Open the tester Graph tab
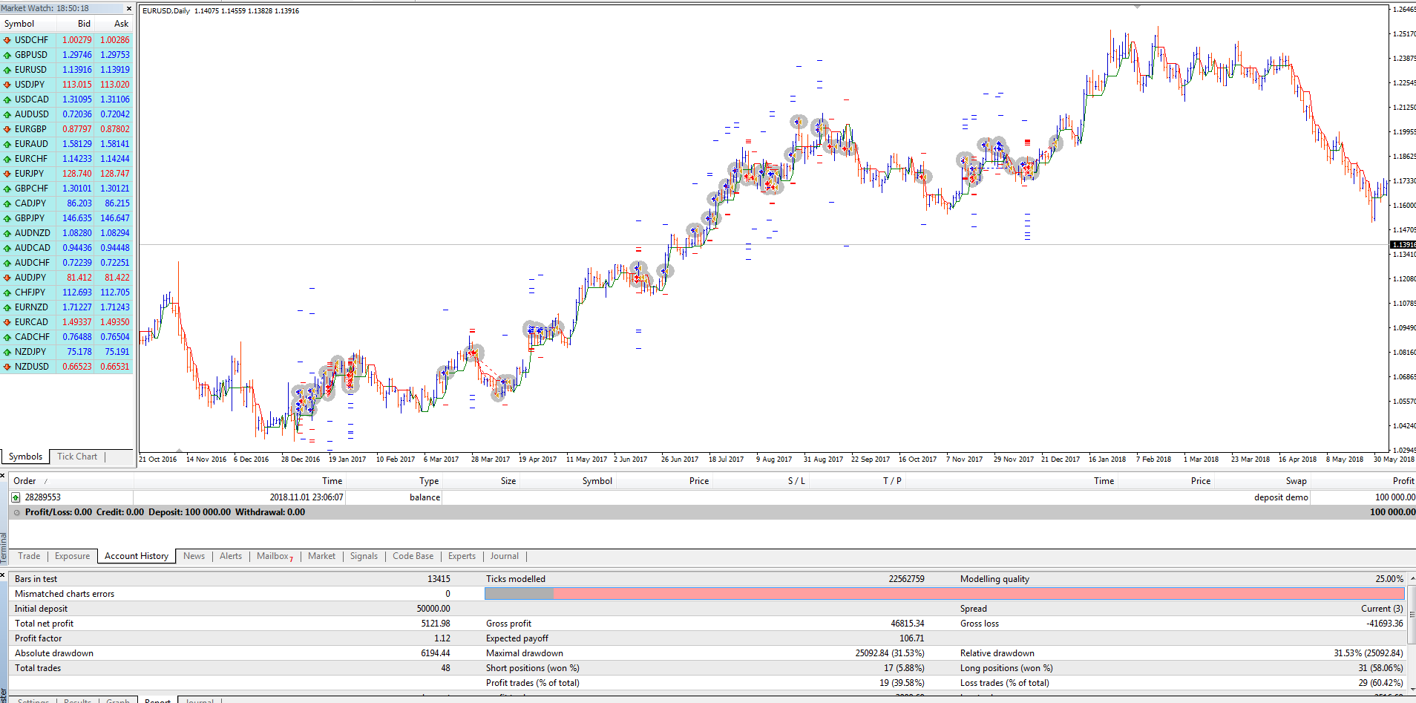The width and height of the screenshot is (1416, 703). point(118,700)
